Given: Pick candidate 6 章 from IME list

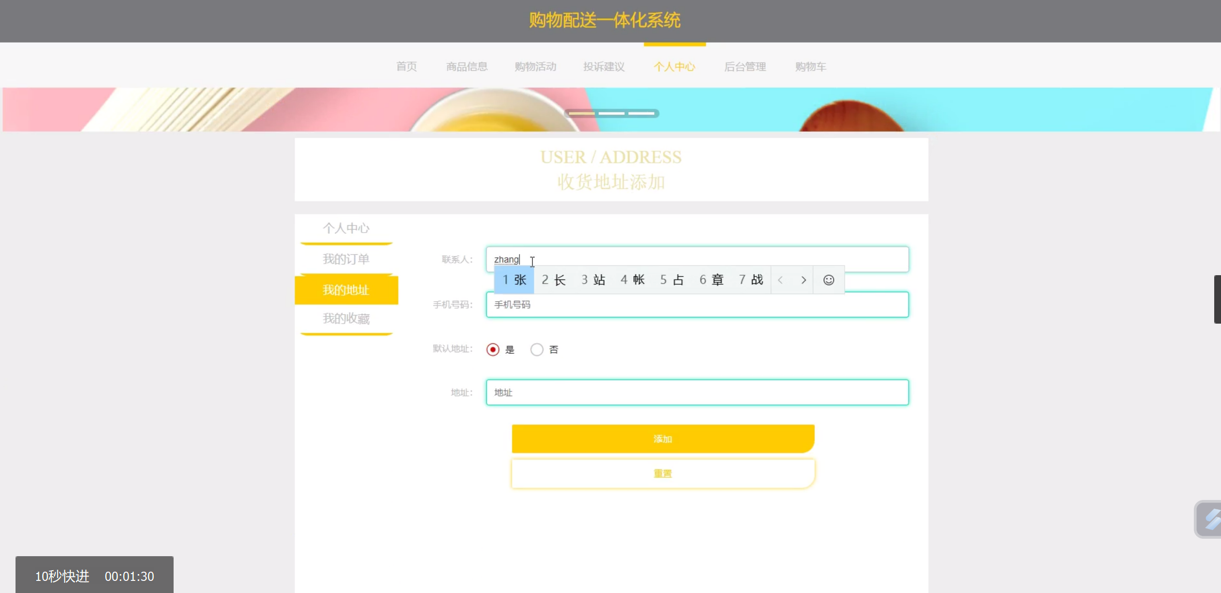Looking at the screenshot, I should point(711,280).
